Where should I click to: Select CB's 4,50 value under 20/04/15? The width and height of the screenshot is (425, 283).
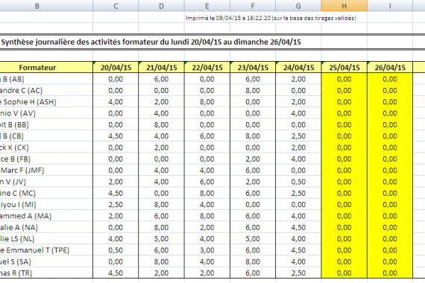pyautogui.click(x=116, y=136)
